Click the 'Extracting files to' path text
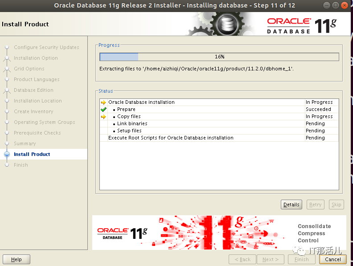 [196, 69]
